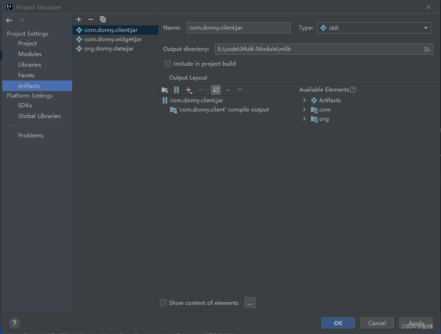Click the ellipsis button beside Show content
Image resolution: width=441 pixels, height=334 pixels.
(x=250, y=303)
